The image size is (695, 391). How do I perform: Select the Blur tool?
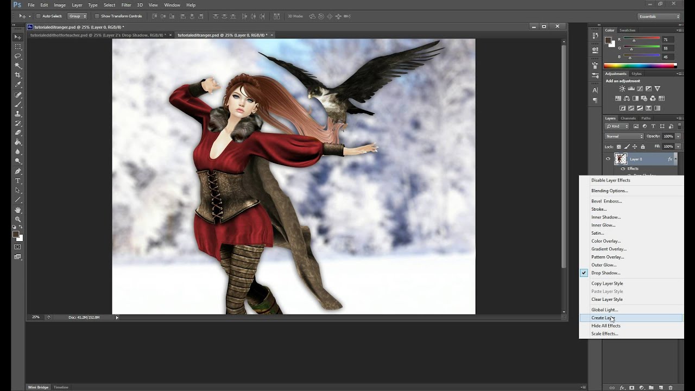pyautogui.click(x=18, y=152)
